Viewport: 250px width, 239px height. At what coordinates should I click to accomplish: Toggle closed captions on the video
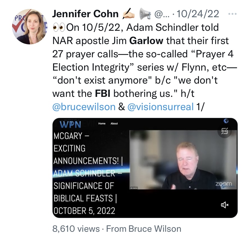pyautogui.click(x=225, y=131)
